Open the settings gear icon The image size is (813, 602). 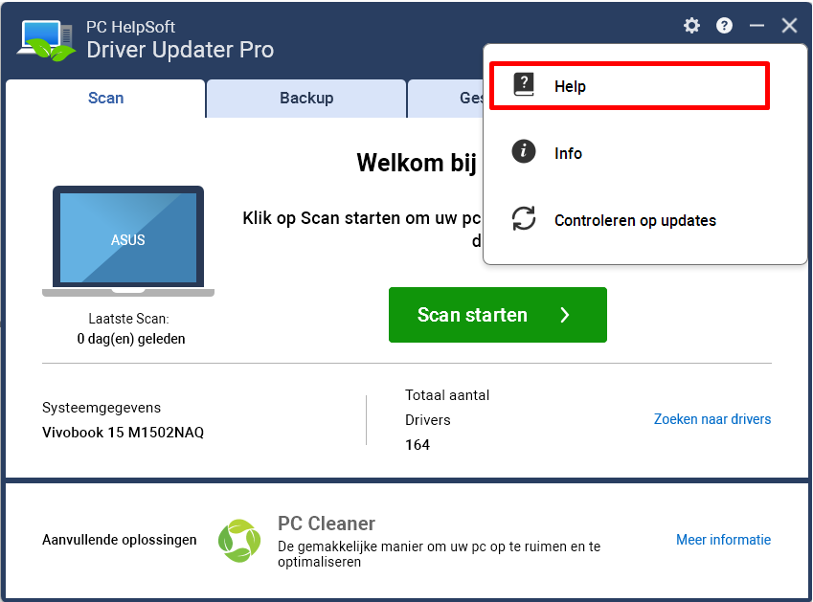[691, 26]
